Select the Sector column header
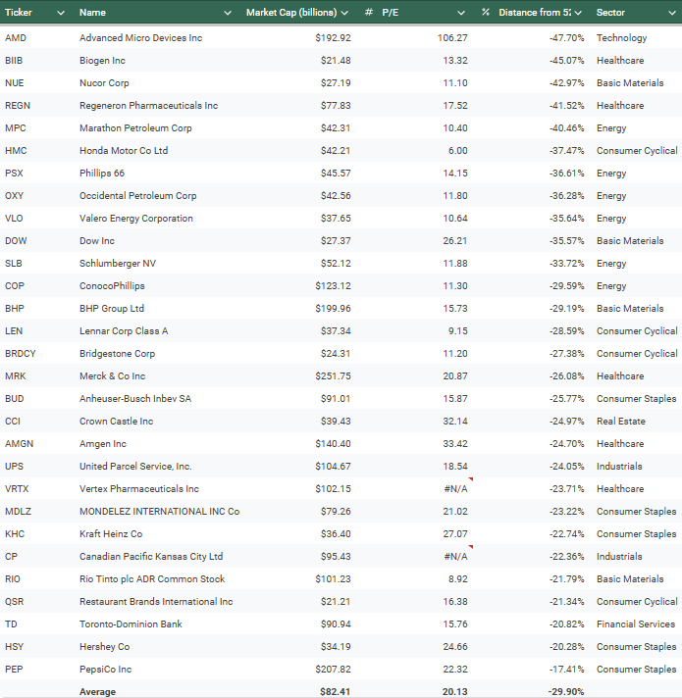 [x=610, y=13]
